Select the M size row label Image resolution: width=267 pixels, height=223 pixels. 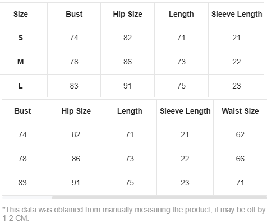point(21,62)
